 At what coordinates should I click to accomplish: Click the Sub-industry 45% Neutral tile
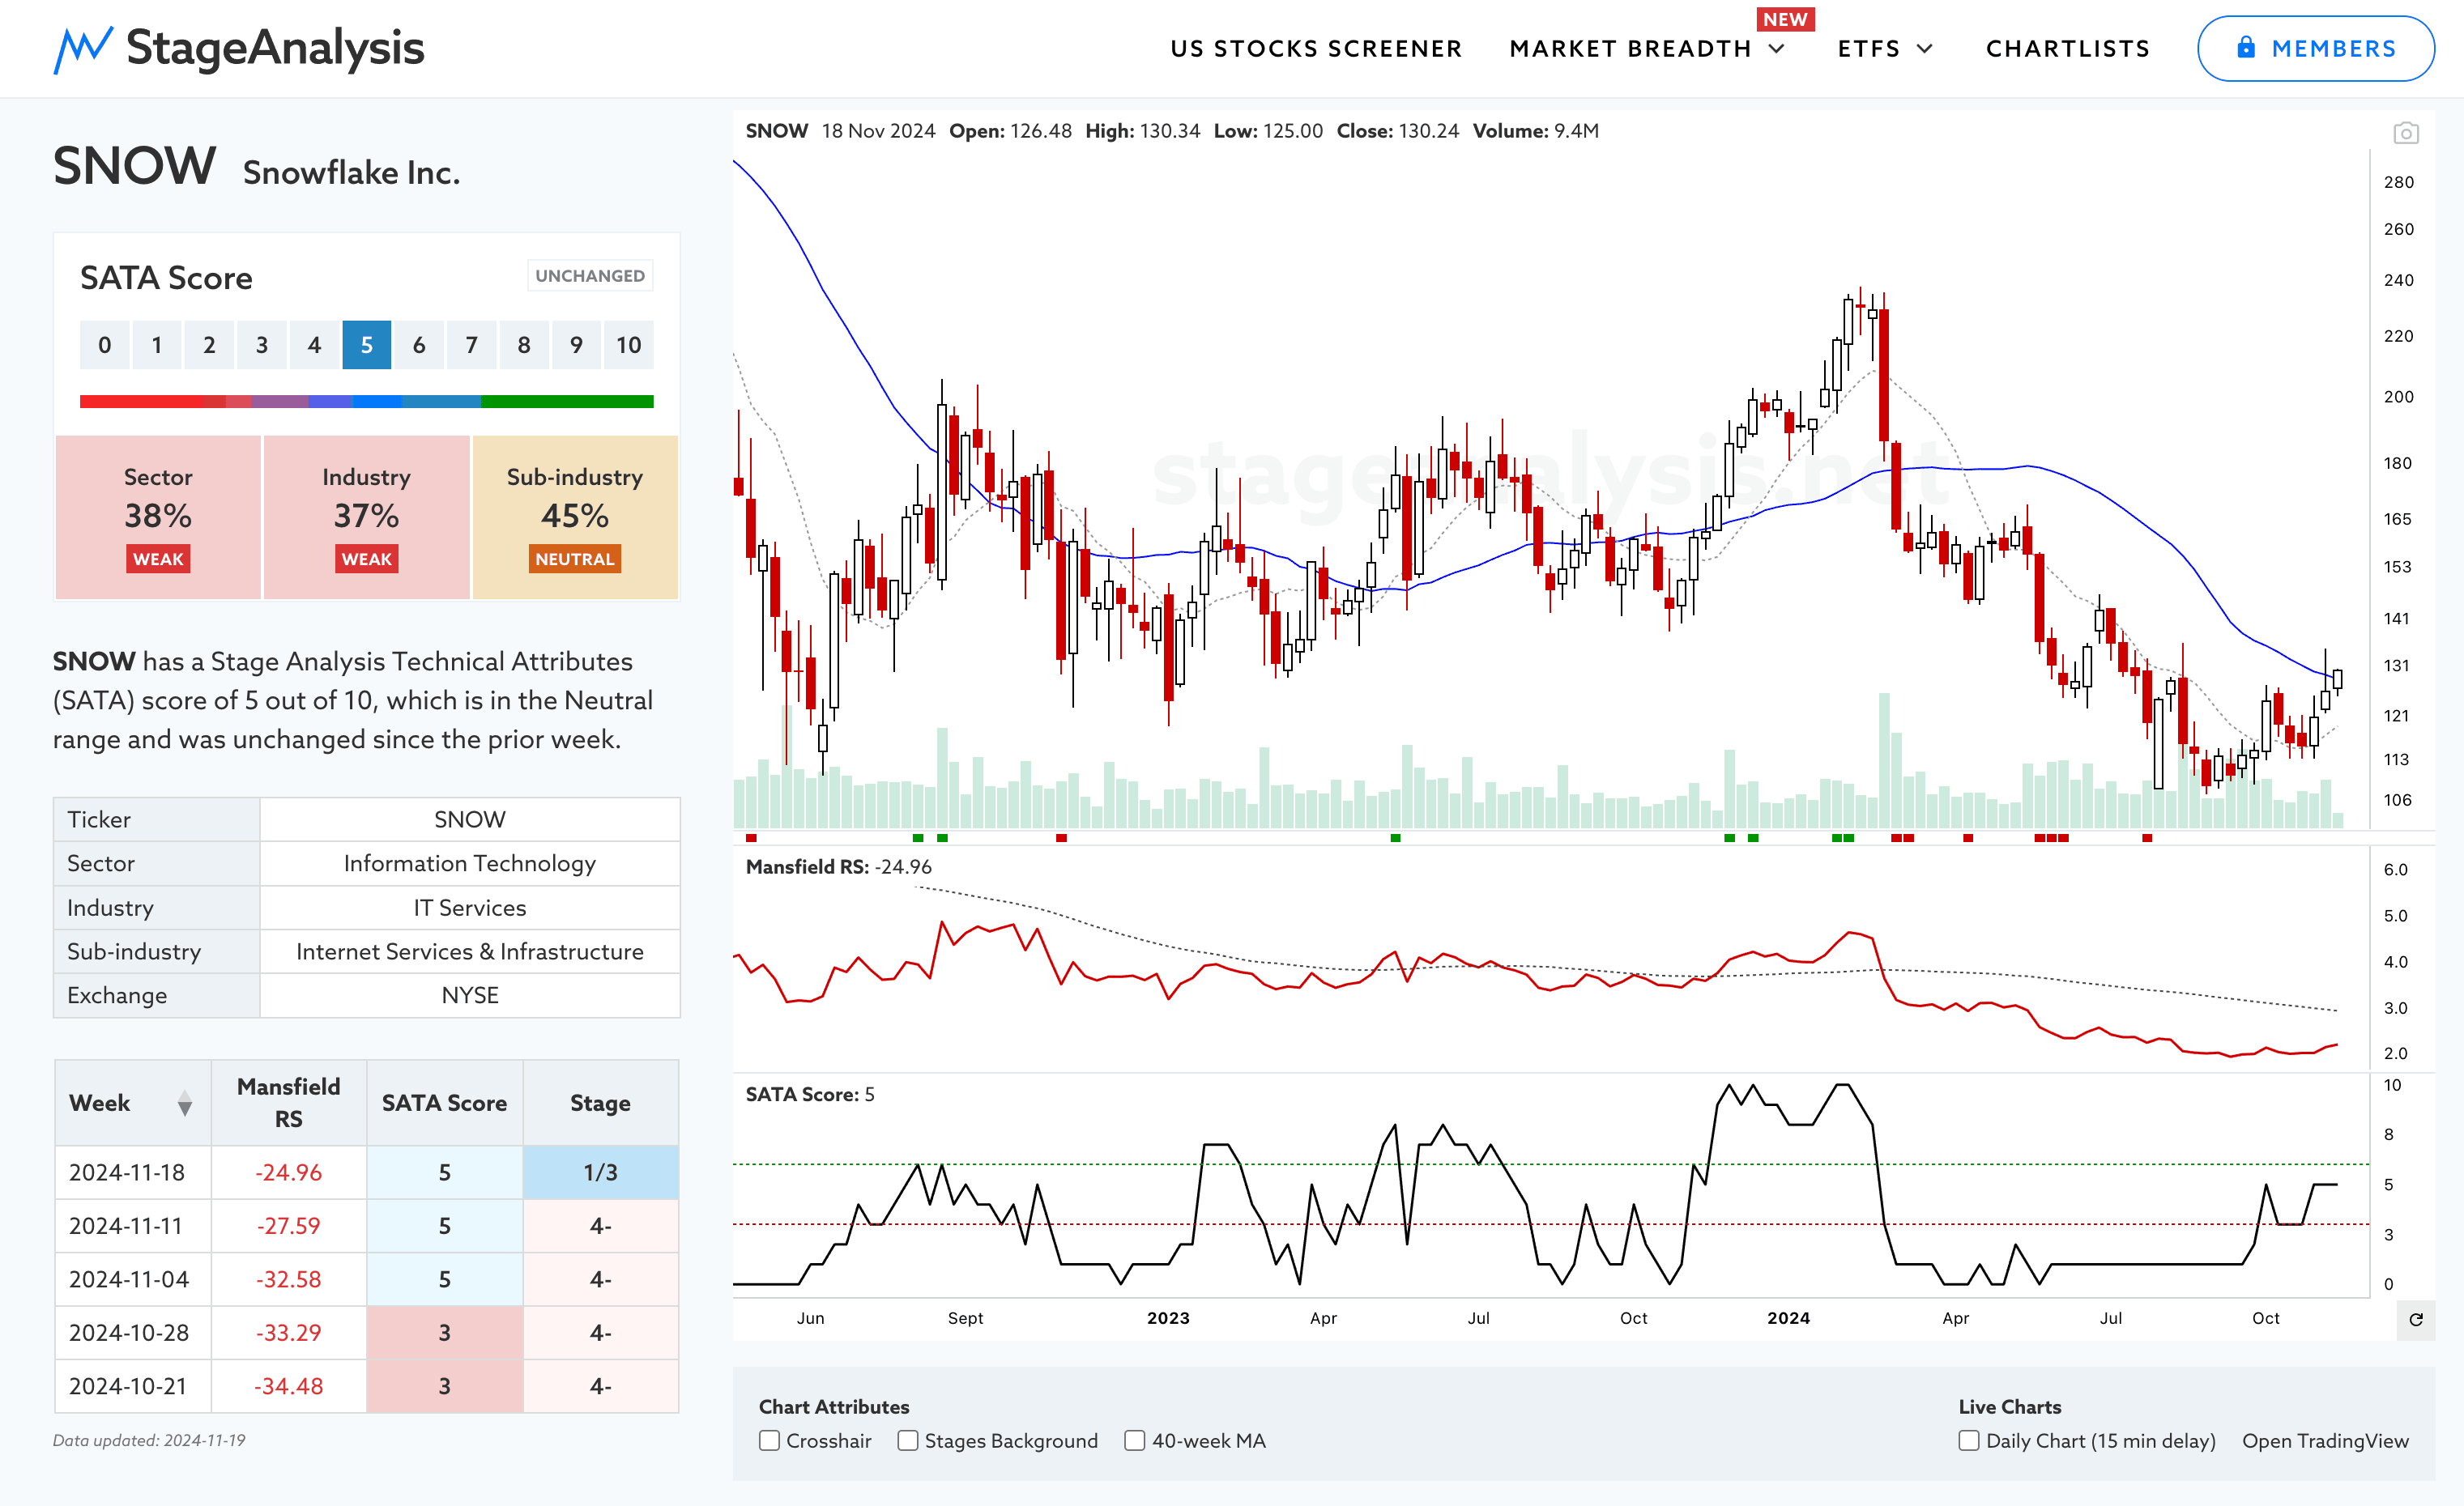[575, 517]
